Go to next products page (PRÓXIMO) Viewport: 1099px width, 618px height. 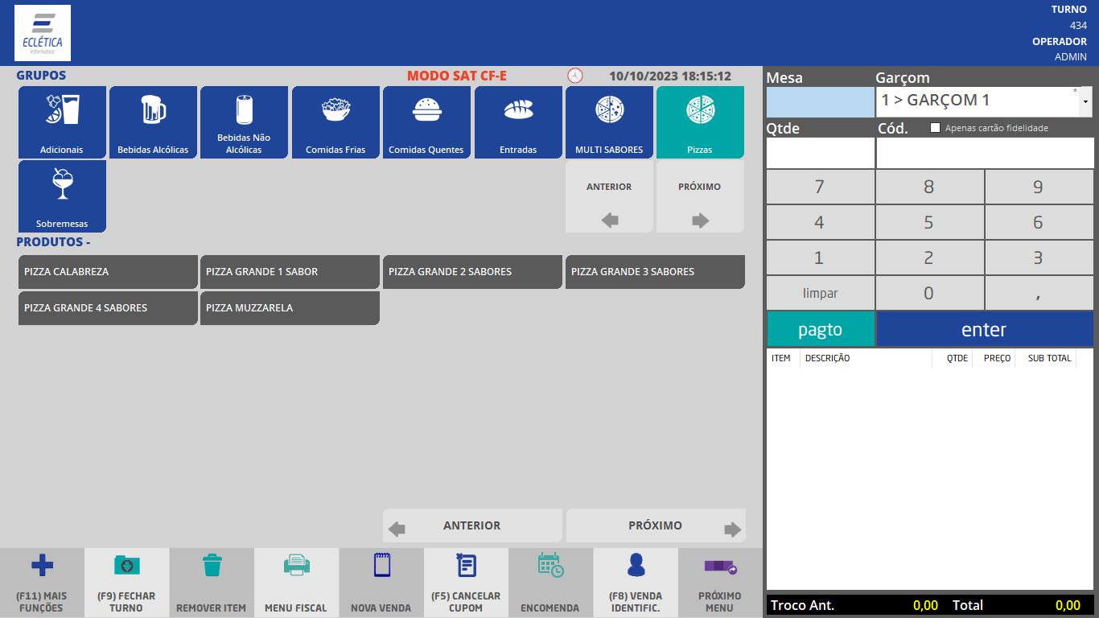tap(656, 525)
